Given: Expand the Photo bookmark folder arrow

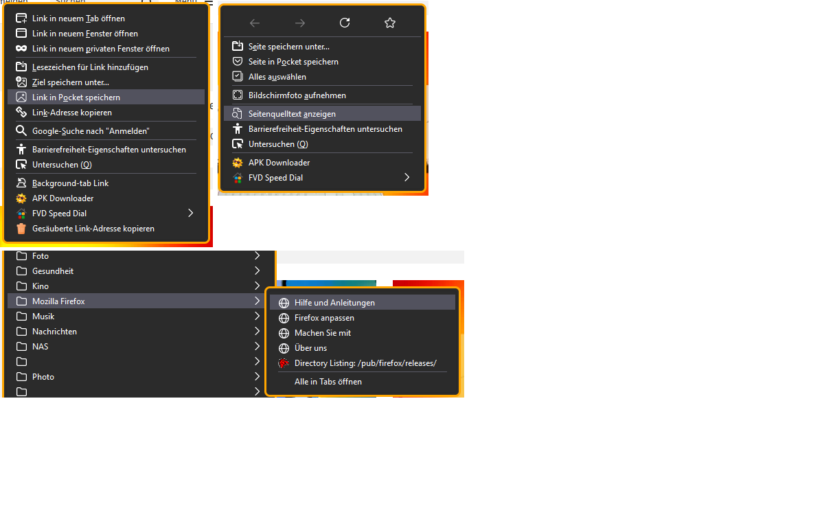Looking at the screenshot, I should pos(258,376).
